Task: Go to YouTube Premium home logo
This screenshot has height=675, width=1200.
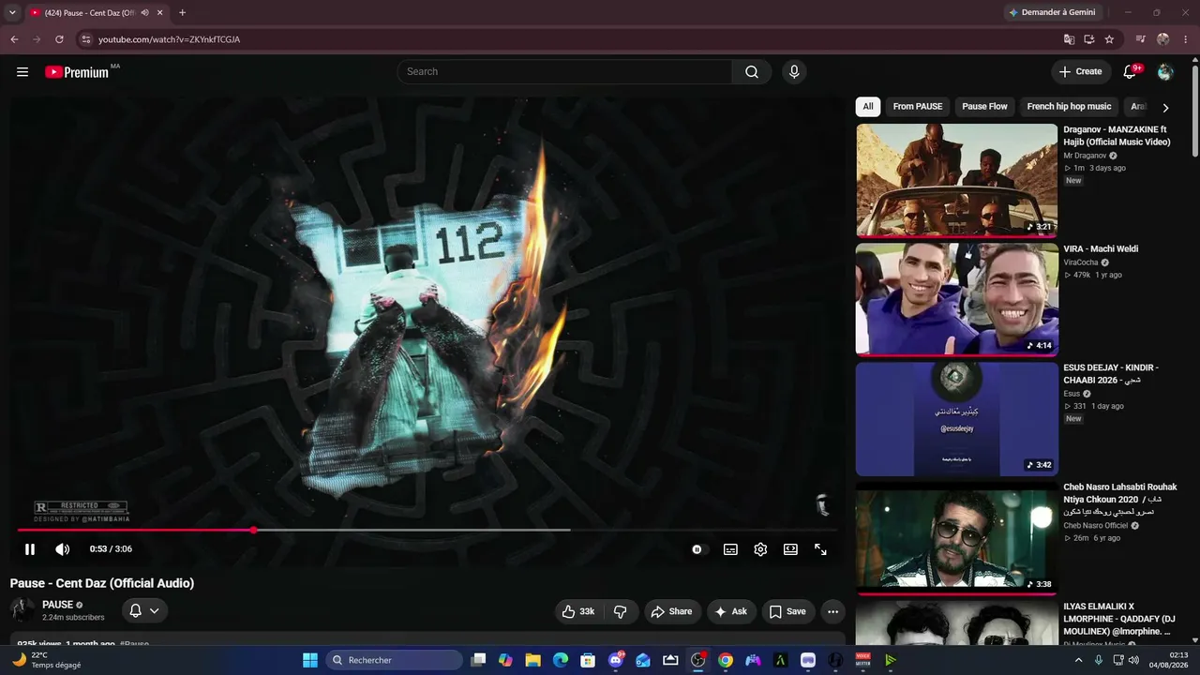Action: pyautogui.click(x=77, y=72)
